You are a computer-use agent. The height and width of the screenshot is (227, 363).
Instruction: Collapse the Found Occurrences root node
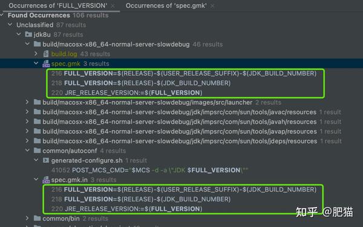[x=2, y=15]
